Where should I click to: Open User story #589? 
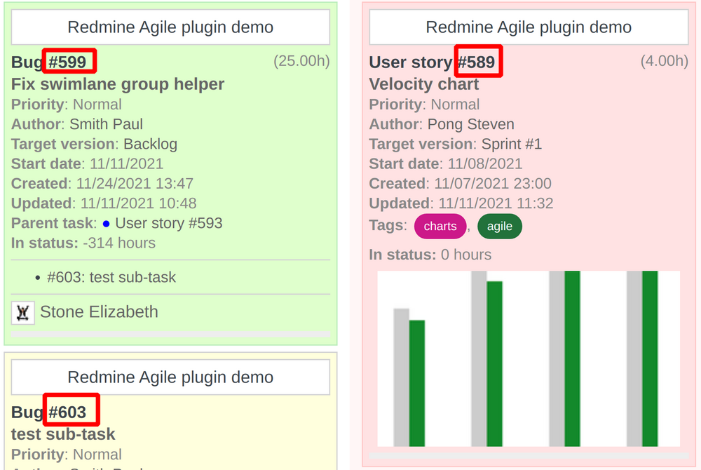[478, 62]
